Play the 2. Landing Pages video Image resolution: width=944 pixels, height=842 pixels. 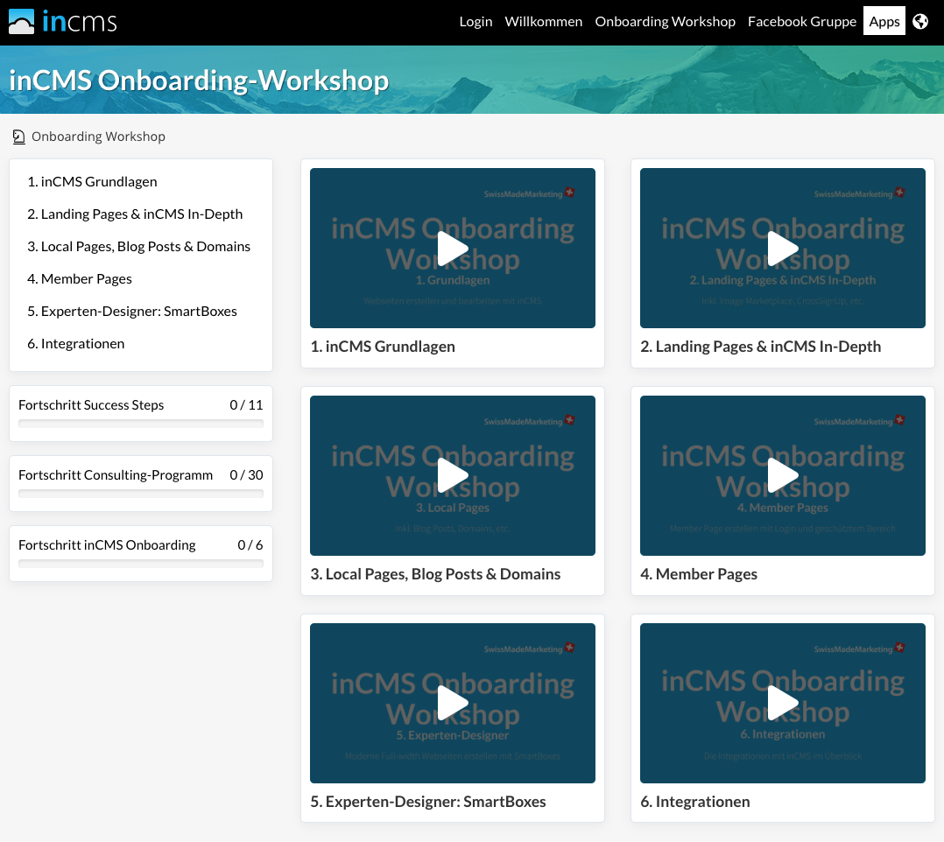(783, 248)
